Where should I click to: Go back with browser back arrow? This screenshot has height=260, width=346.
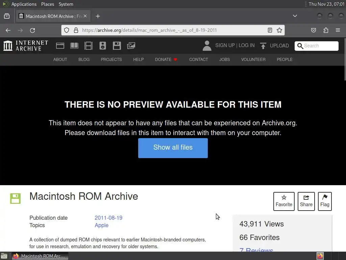point(8,30)
